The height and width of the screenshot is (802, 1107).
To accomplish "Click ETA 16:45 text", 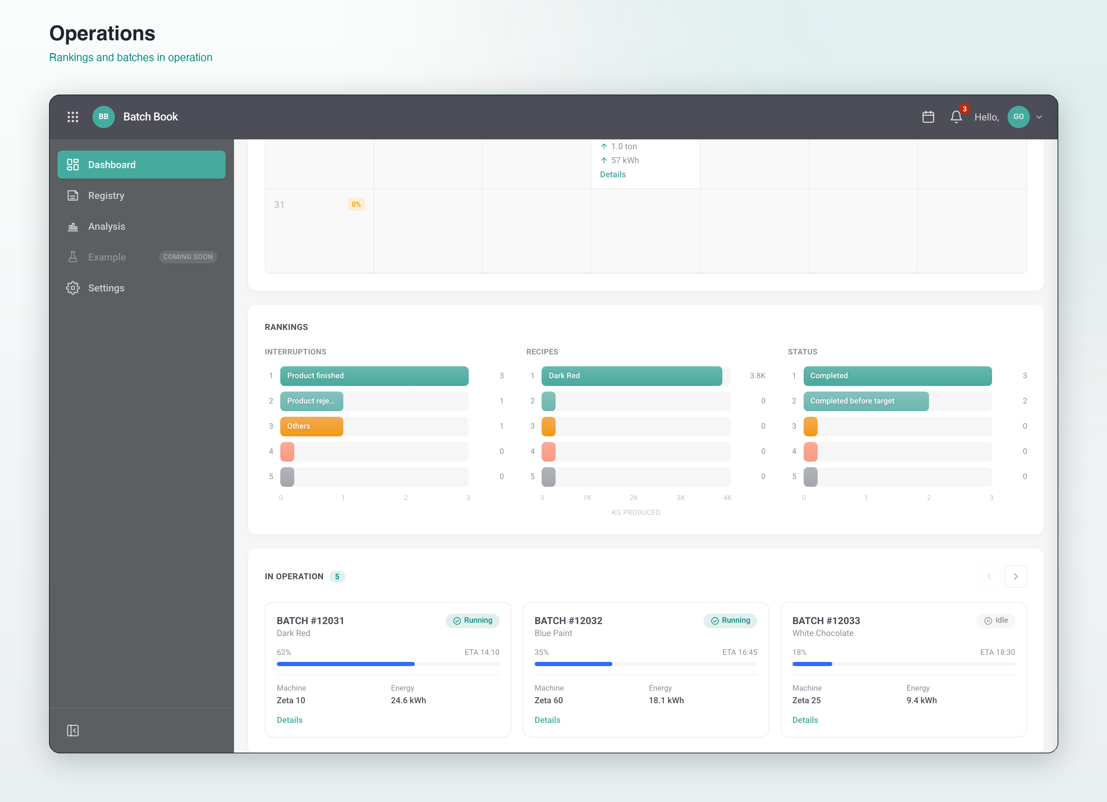I will tap(740, 652).
